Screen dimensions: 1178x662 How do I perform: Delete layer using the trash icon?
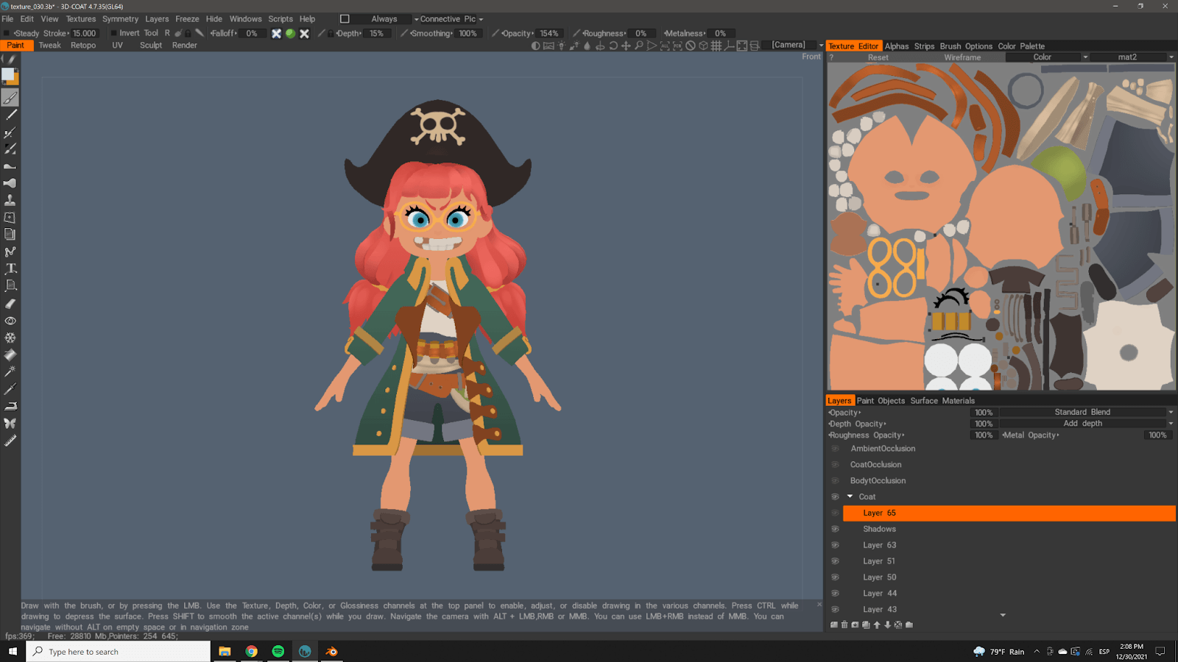tap(844, 624)
